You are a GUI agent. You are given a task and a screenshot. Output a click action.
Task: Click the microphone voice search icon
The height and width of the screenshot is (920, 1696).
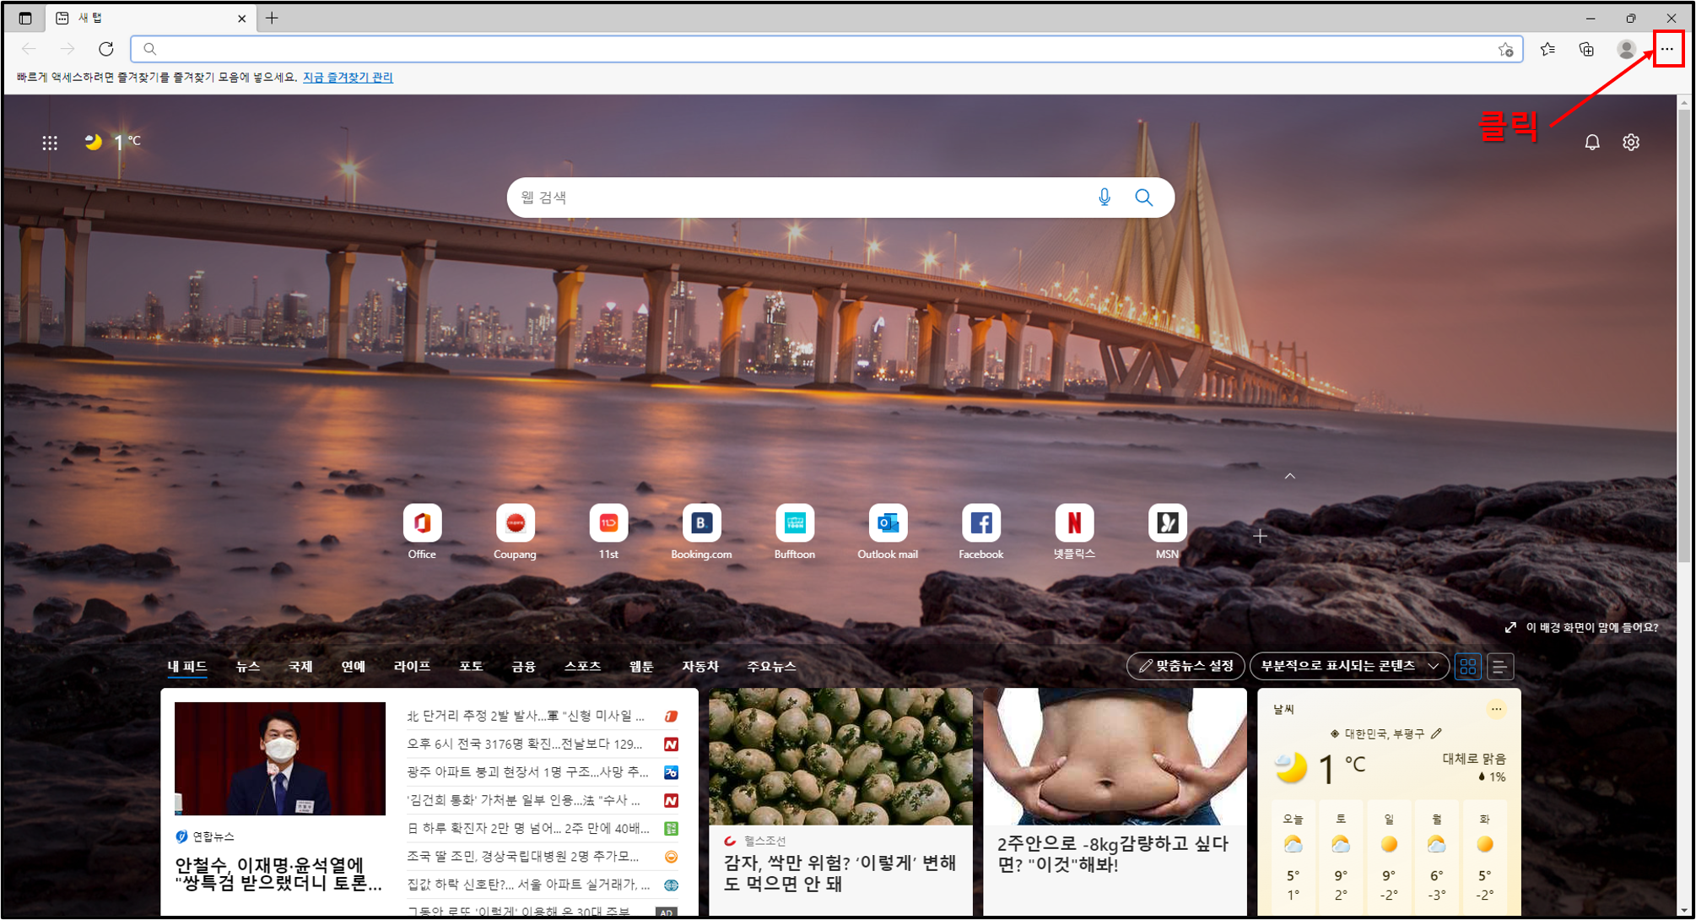(x=1104, y=198)
